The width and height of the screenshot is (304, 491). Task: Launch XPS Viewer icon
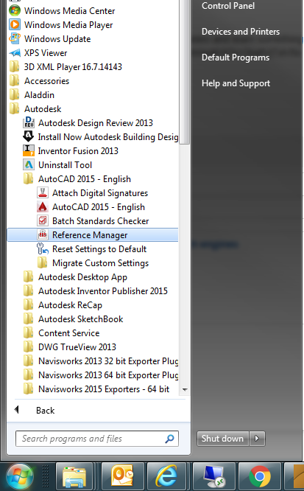click(x=15, y=52)
